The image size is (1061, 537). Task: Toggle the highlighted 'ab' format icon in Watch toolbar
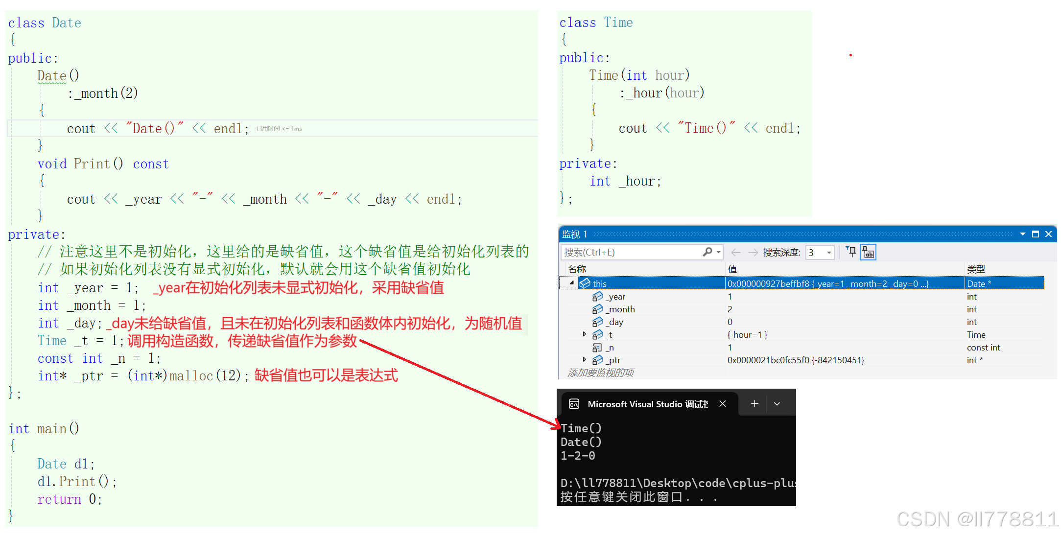[x=868, y=252]
